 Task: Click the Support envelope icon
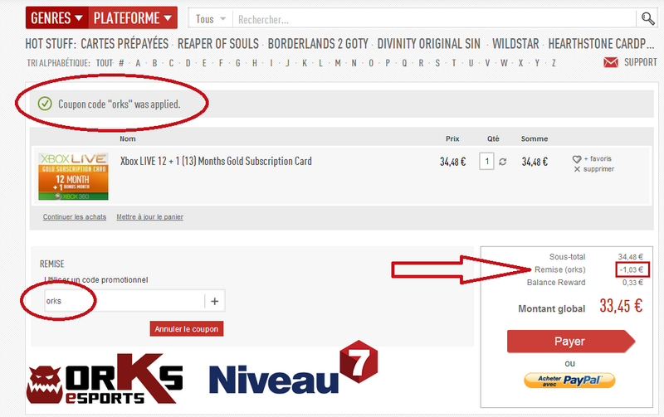tap(611, 62)
